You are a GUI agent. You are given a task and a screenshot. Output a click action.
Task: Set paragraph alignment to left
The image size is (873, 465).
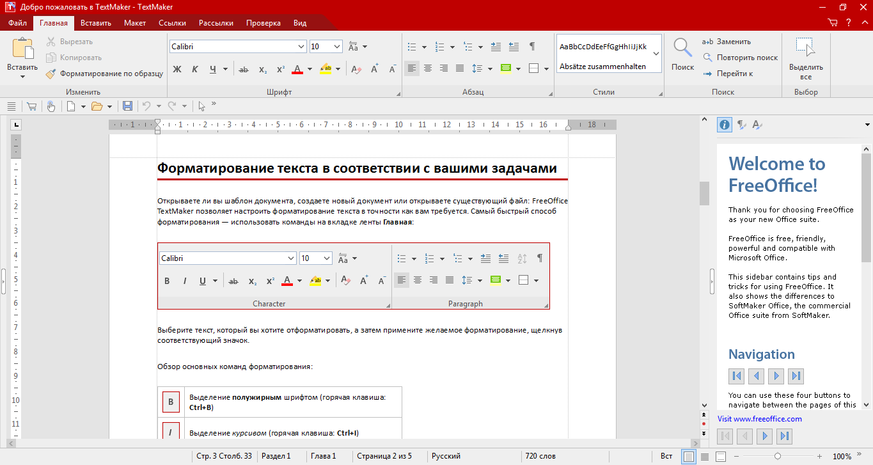412,68
